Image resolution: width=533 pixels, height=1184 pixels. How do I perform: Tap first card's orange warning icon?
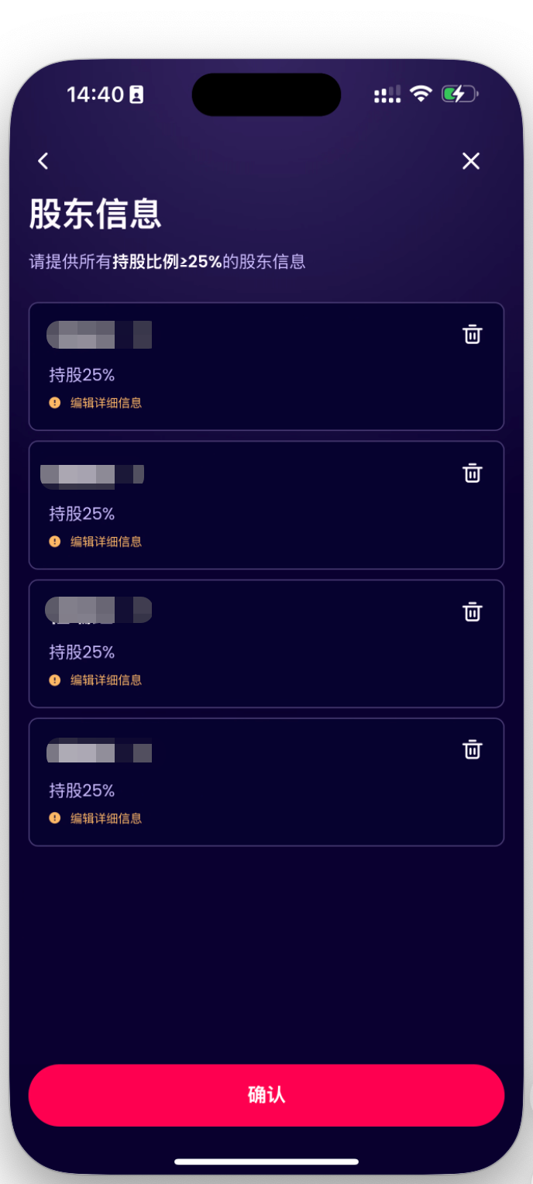(x=55, y=403)
